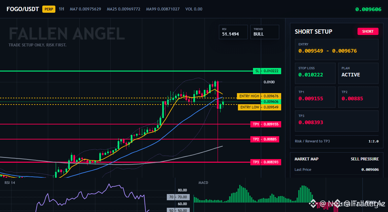Click the green SL chart label
Screen dimensions: 388x212
point(257,71)
